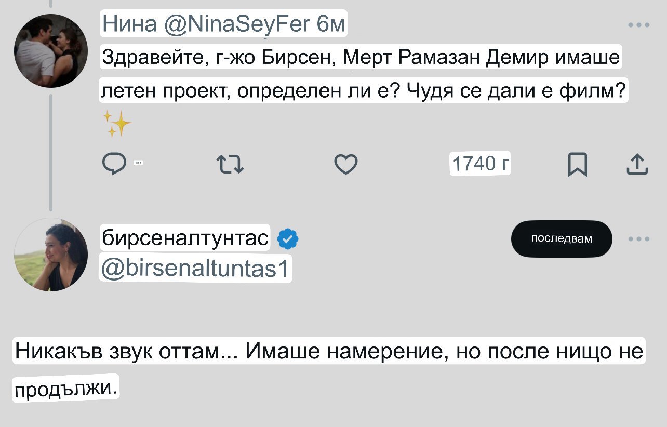
Task: Click the бирсеналтунтас display name
Action: [x=185, y=238]
